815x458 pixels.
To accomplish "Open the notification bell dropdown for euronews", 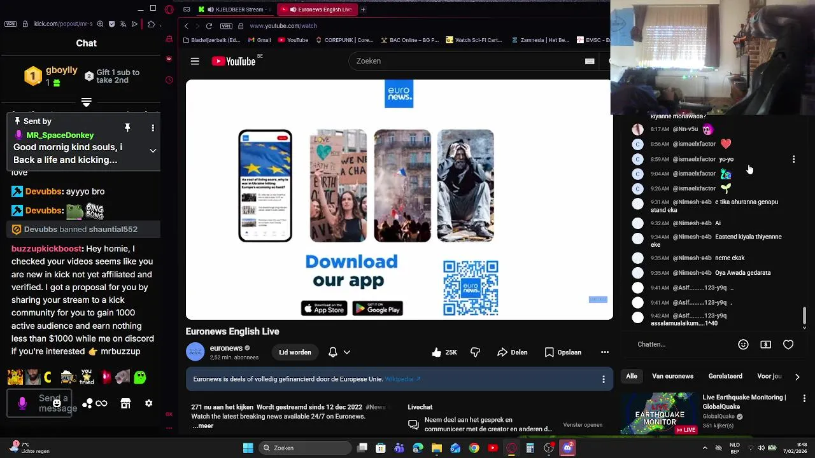I will click(x=339, y=352).
